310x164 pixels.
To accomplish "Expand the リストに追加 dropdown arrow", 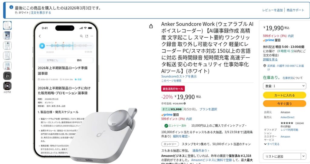I will coord(303,156).
